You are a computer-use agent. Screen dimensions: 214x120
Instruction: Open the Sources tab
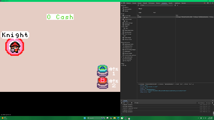point(140,3)
